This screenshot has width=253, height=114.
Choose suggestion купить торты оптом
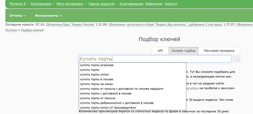point(132,75)
